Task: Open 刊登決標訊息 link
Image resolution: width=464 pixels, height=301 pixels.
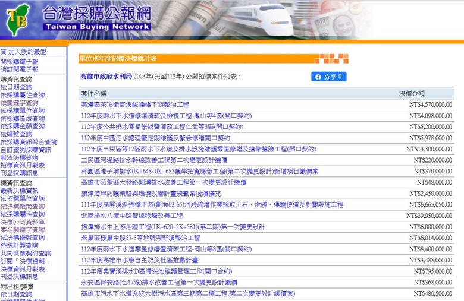Action: coord(20,277)
